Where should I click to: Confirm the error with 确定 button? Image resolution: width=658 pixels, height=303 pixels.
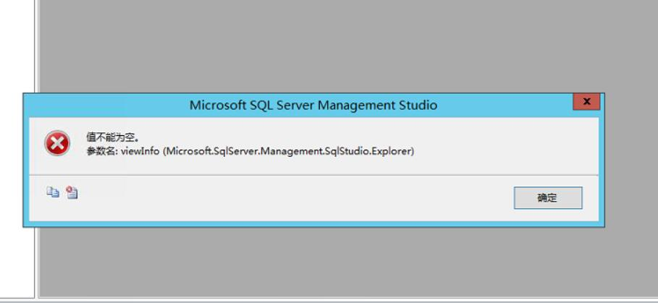(548, 198)
